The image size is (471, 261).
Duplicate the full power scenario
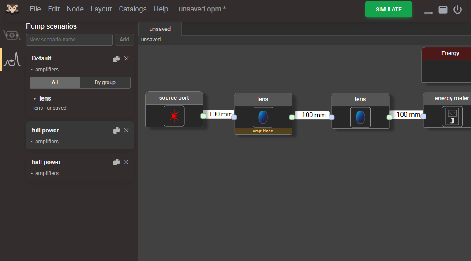click(116, 130)
